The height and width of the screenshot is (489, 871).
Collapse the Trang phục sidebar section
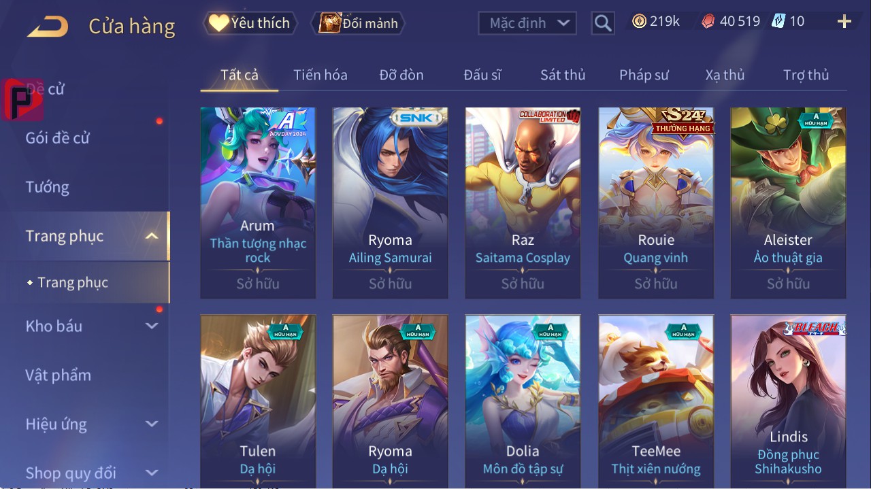(152, 236)
